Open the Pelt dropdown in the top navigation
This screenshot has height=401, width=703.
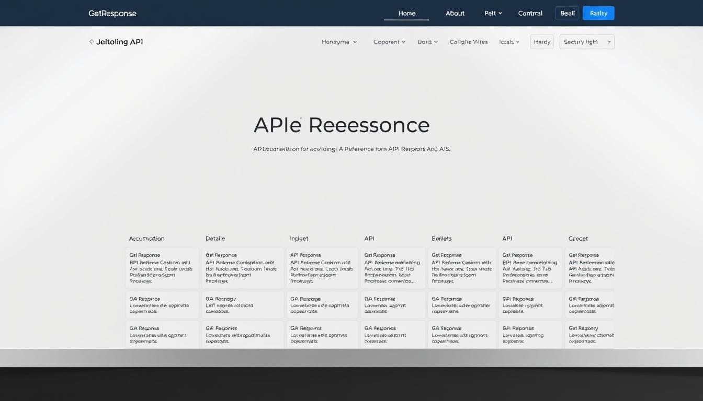[x=492, y=13]
